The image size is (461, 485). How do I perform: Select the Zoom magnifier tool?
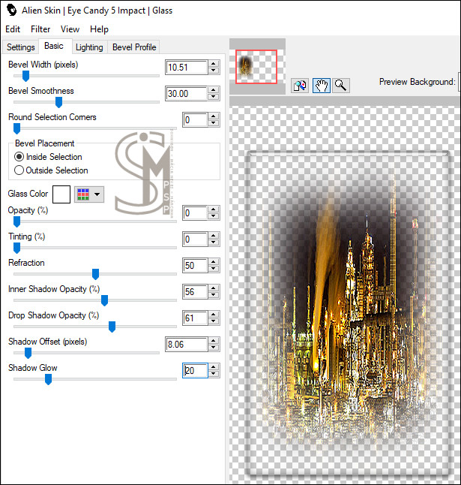(x=340, y=85)
